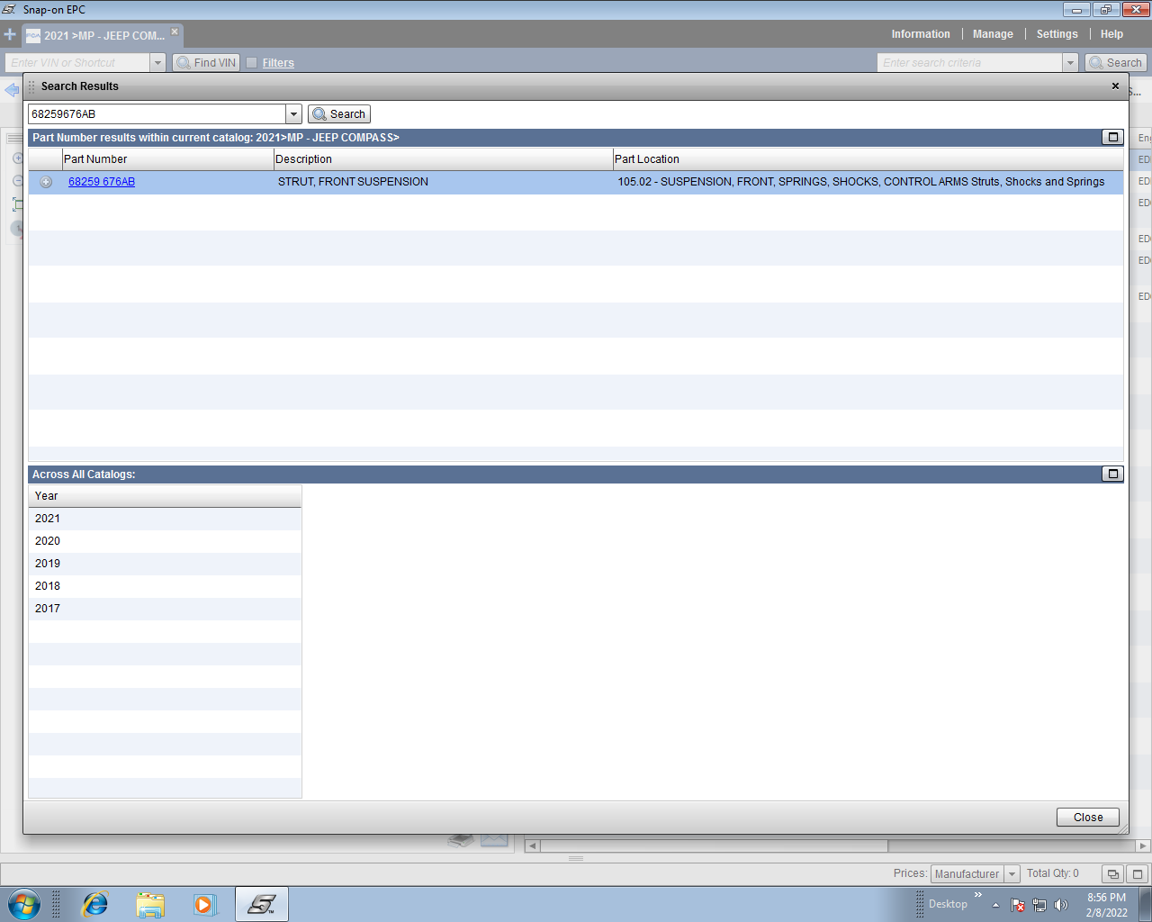Screen dimensions: 1152x922
Task: Select year 2021 in Across All Catalogs
Action: pos(165,519)
